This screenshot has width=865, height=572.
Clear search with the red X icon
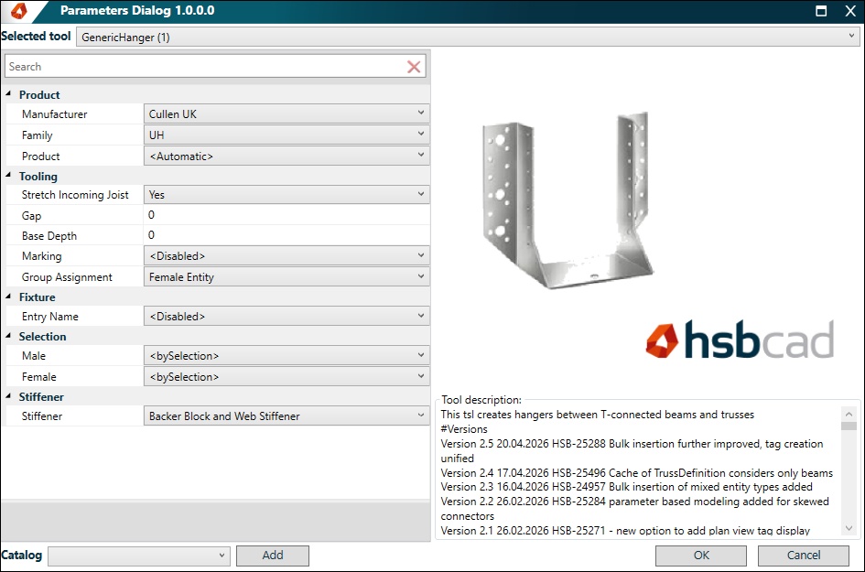[413, 67]
